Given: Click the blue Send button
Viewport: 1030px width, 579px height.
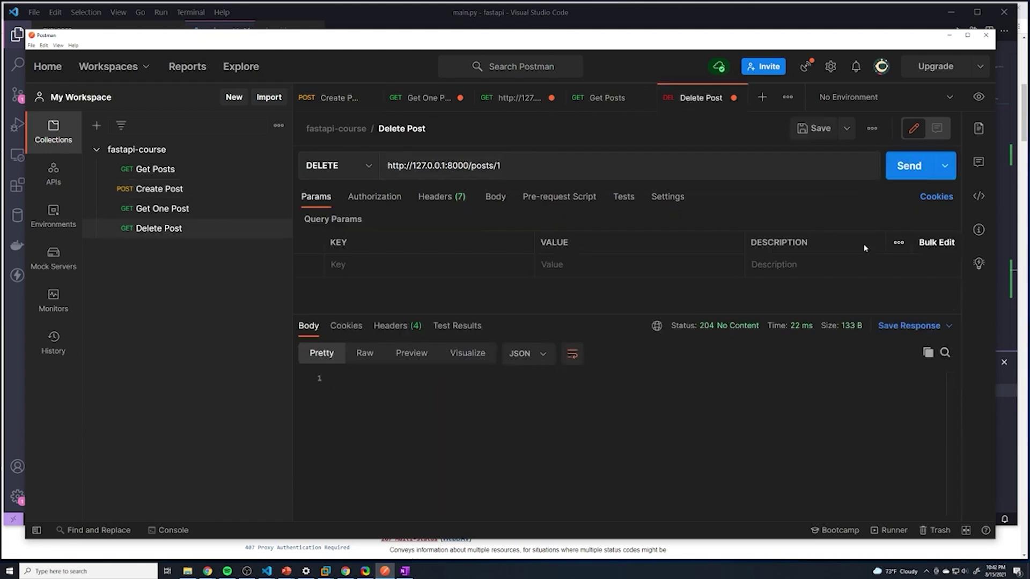Looking at the screenshot, I should point(909,166).
